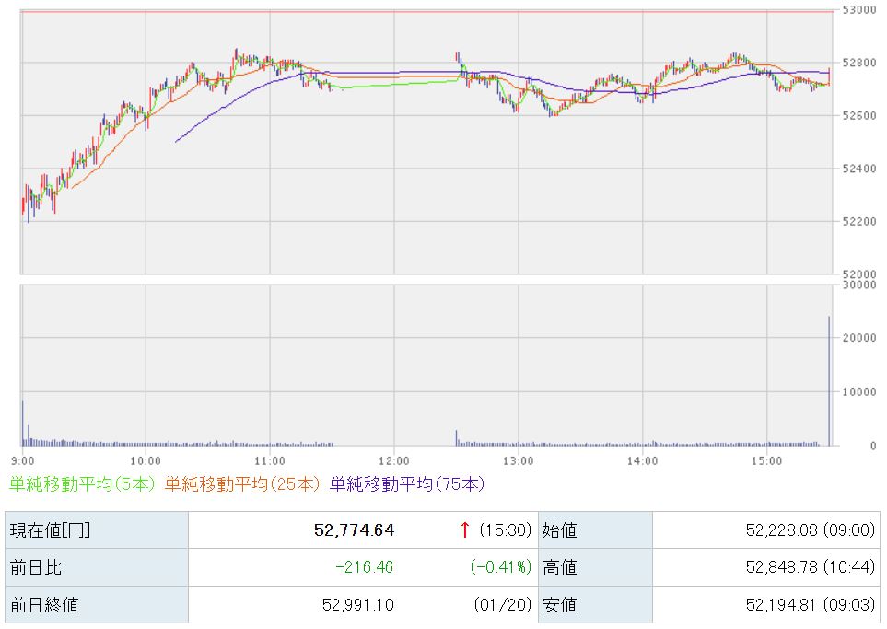This screenshot has width=887, height=629.
Task: Select the 10:00 label on the time axis
Action: (x=146, y=460)
